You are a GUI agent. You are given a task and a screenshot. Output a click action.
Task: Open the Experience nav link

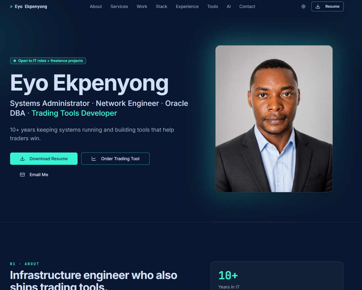tap(187, 6)
